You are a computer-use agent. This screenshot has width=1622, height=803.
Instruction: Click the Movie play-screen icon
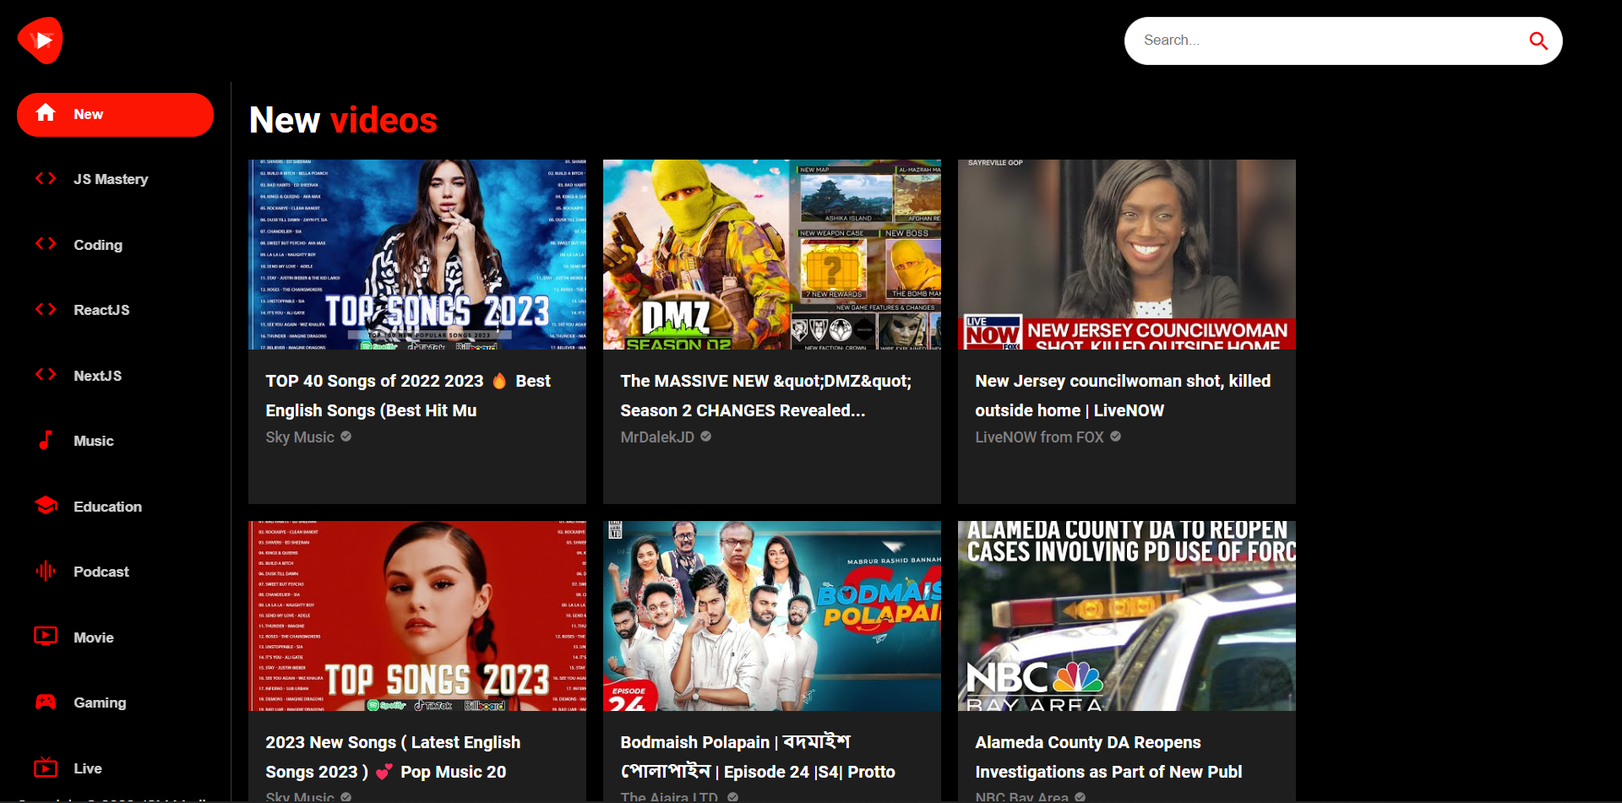(x=46, y=636)
